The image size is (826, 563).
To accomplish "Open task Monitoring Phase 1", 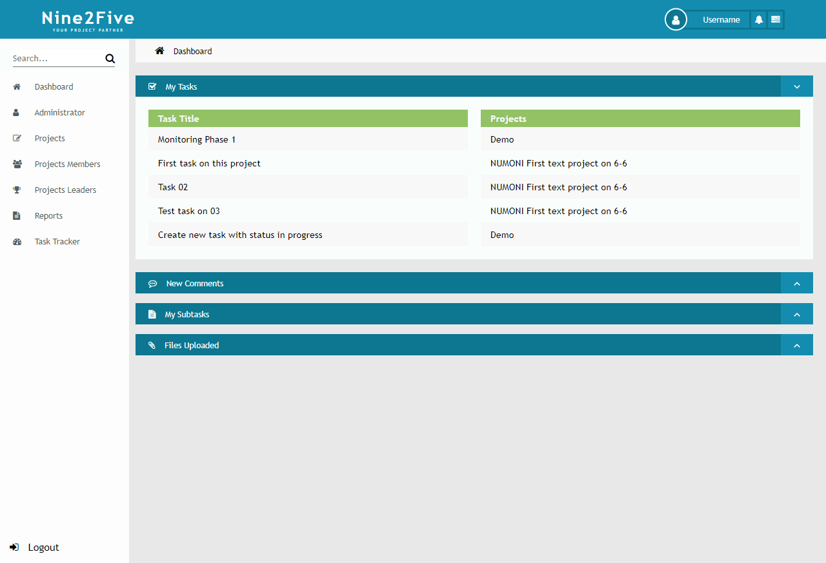I will (x=197, y=139).
